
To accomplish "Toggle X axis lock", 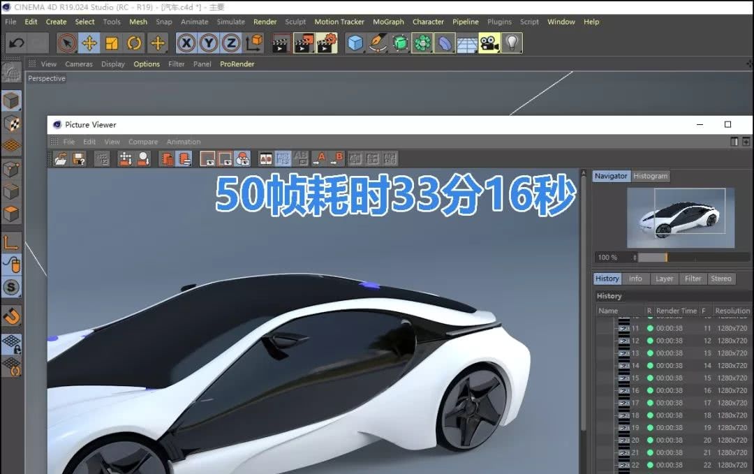I will coord(186,43).
